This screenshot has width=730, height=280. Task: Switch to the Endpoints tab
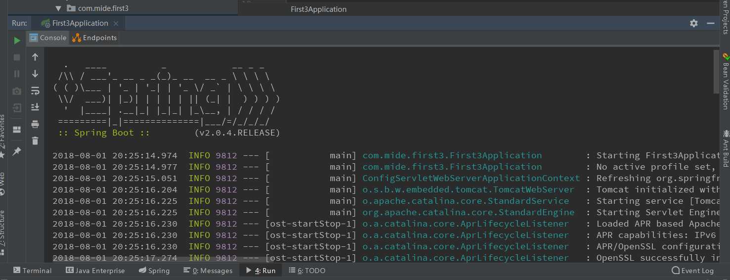[x=94, y=38]
